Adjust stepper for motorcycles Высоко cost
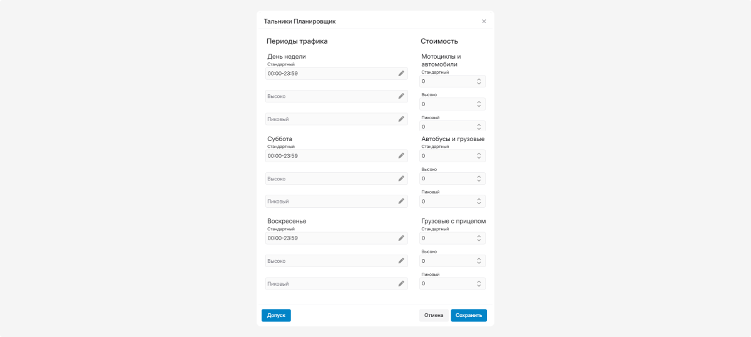751x337 pixels. pyautogui.click(x=479, y=104)
